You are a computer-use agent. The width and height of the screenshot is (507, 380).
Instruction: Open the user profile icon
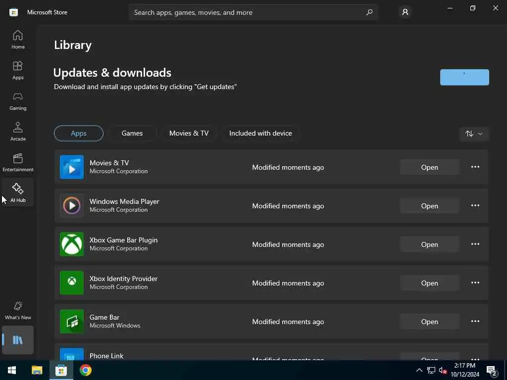click(x=405, y=12)
